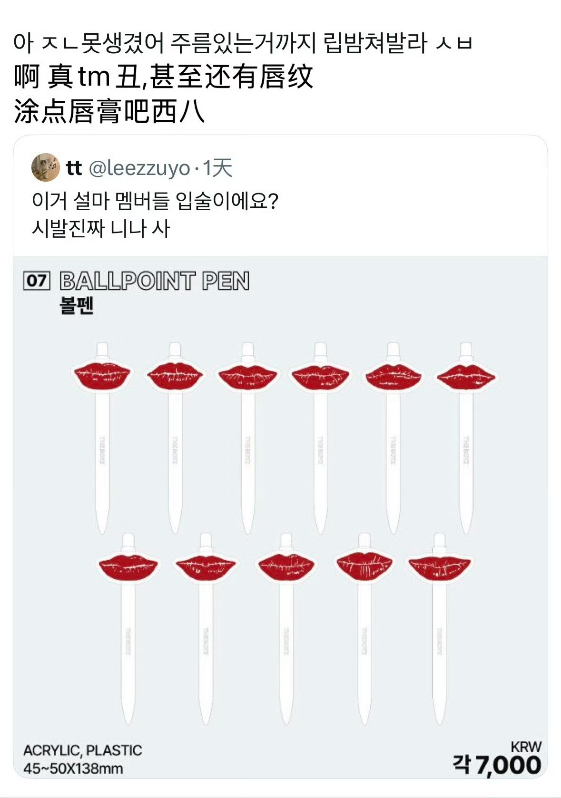Click the @leezzuyo handle

(139, 168)
